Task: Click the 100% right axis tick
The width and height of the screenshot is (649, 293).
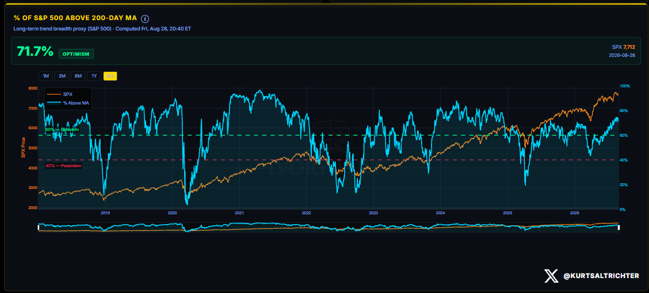Action: click(625, 86)
